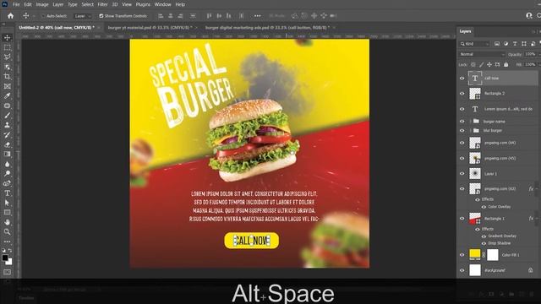Click the Color Fill 1 yellow thumbnail
This screenshot has width=541, height=304.
pos(475,255)
